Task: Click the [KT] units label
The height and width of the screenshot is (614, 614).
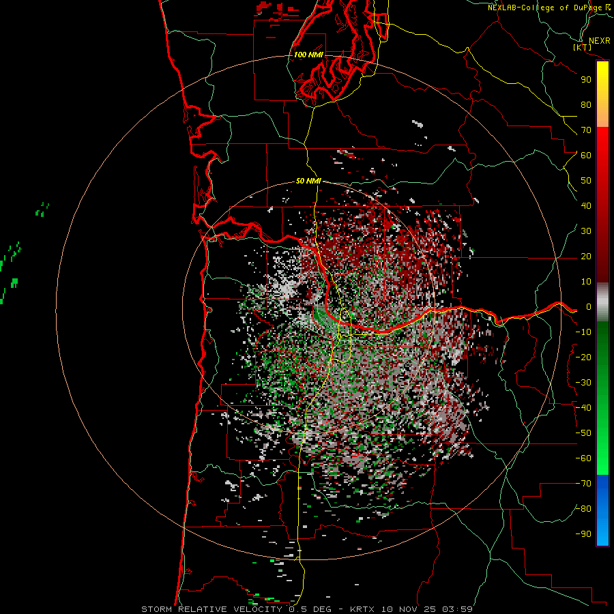Action: click(583, 47)
